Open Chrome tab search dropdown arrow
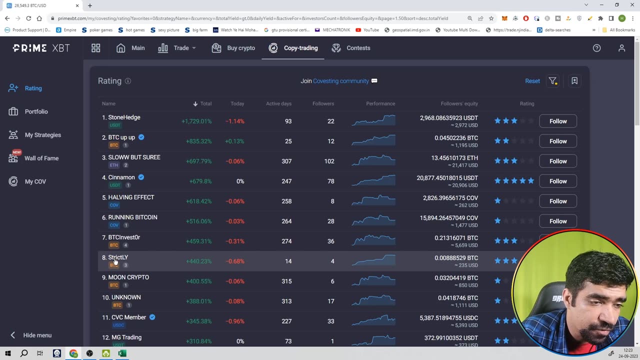Viewport: 640px width, 360px height. [586, 5]
